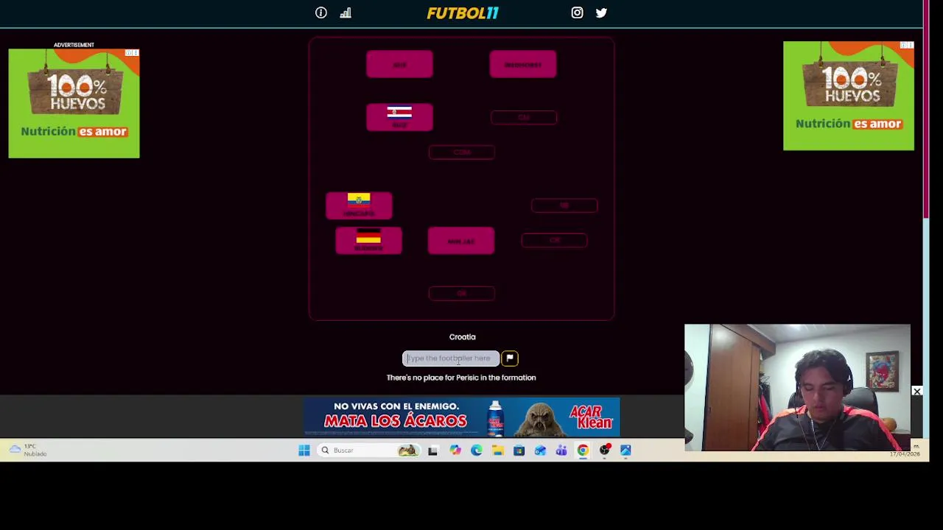
Task: Open Microsoft Store from taskbar
Action: point(519,451)
